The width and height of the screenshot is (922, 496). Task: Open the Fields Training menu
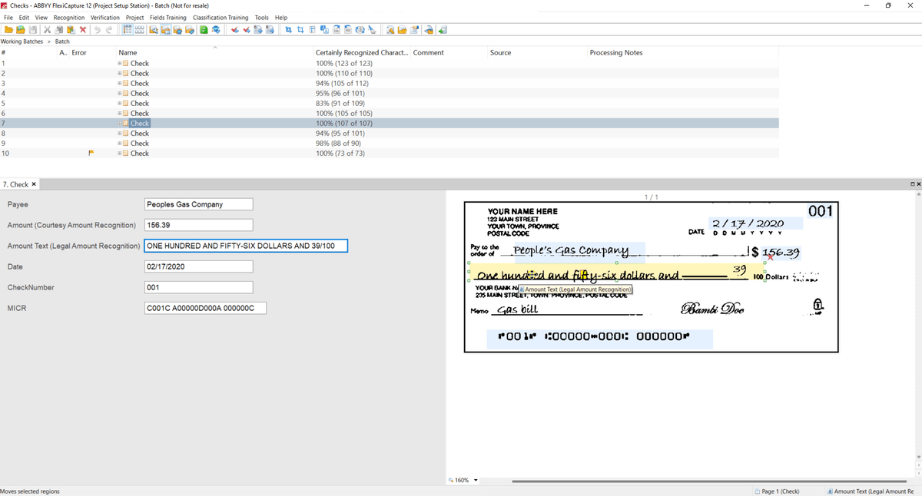click(167, 18)
